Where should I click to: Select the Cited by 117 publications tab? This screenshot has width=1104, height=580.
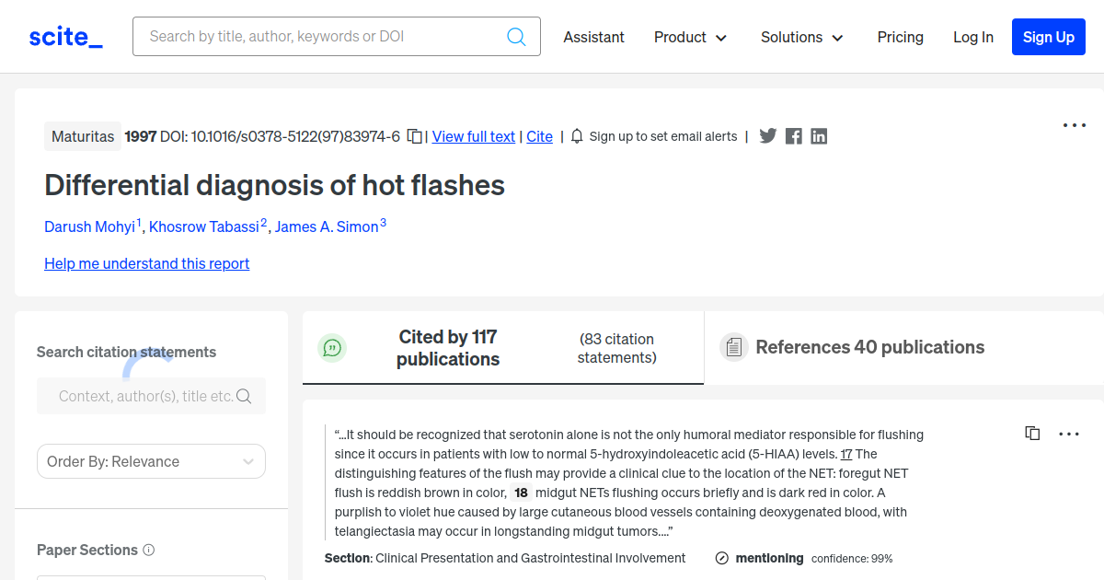click(447, 348)
